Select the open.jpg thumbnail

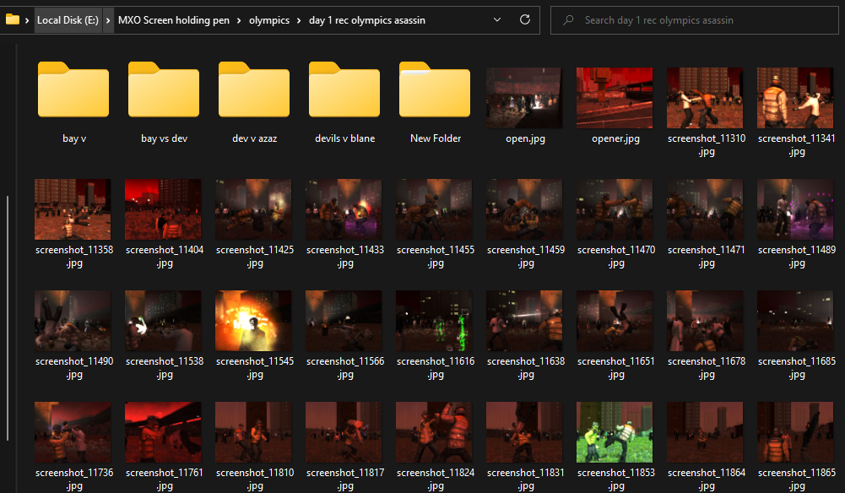pyautogui.click(x=525, y=98)
